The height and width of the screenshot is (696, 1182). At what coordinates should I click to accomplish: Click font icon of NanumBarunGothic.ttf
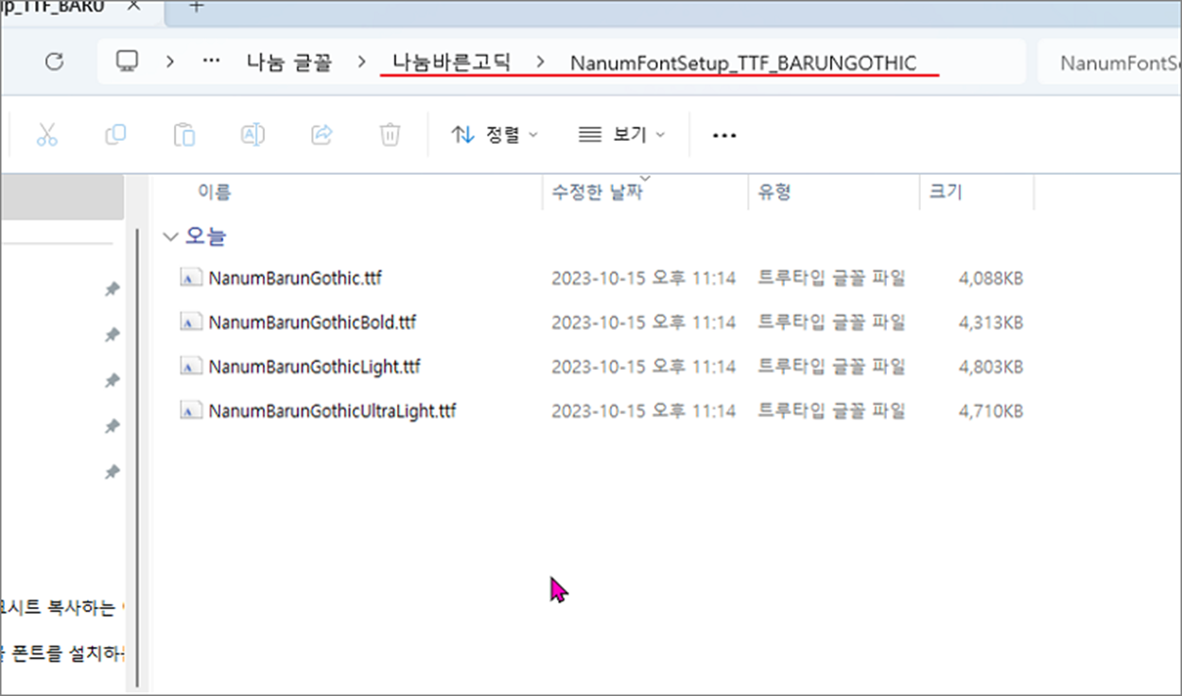click(x=191, y=278)
